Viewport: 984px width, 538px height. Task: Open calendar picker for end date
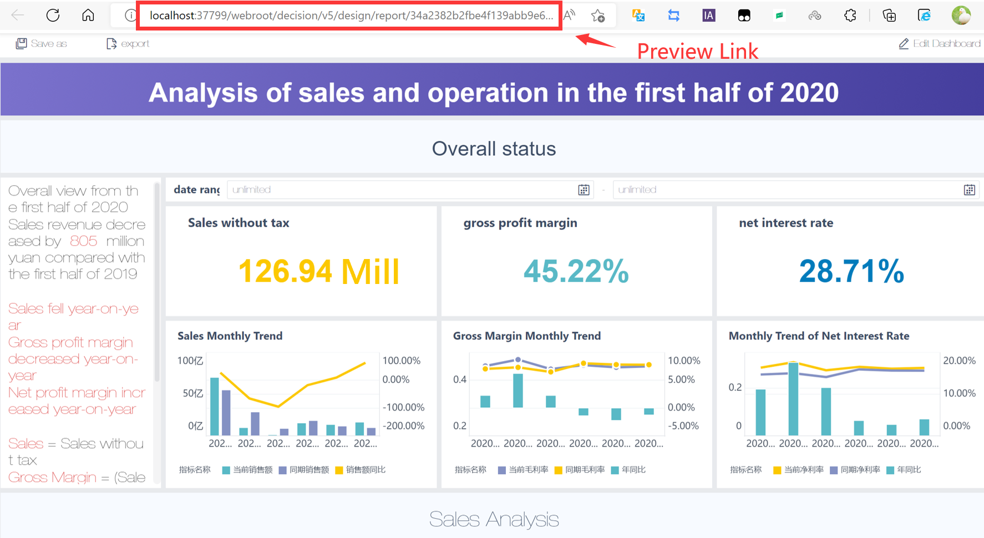point(969,190)
